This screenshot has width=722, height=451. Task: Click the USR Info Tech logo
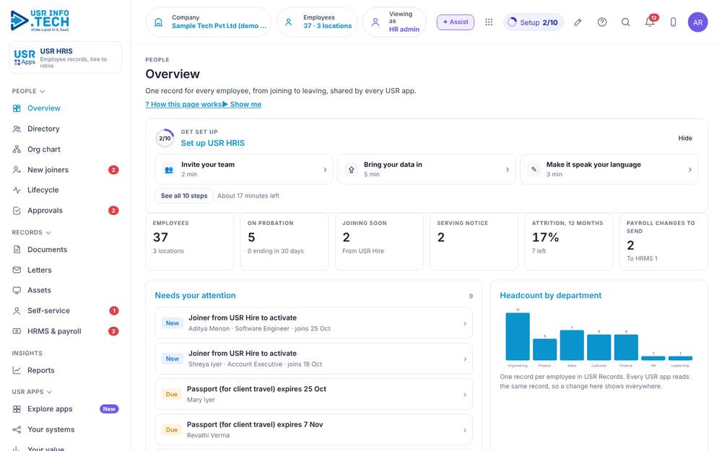(40, 21)
